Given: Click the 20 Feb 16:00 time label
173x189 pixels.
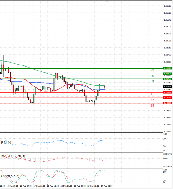Looking at the screenshot, I should (53, 186).
